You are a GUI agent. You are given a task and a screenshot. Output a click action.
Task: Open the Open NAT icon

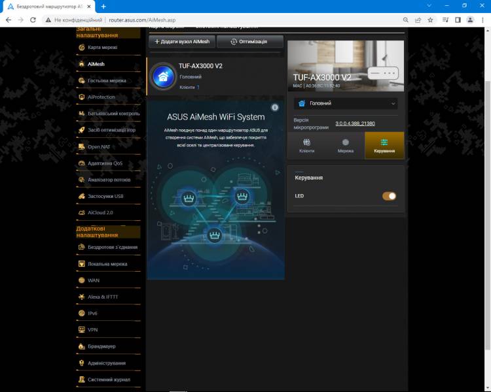pyautogui.click(x=81, y=146)
